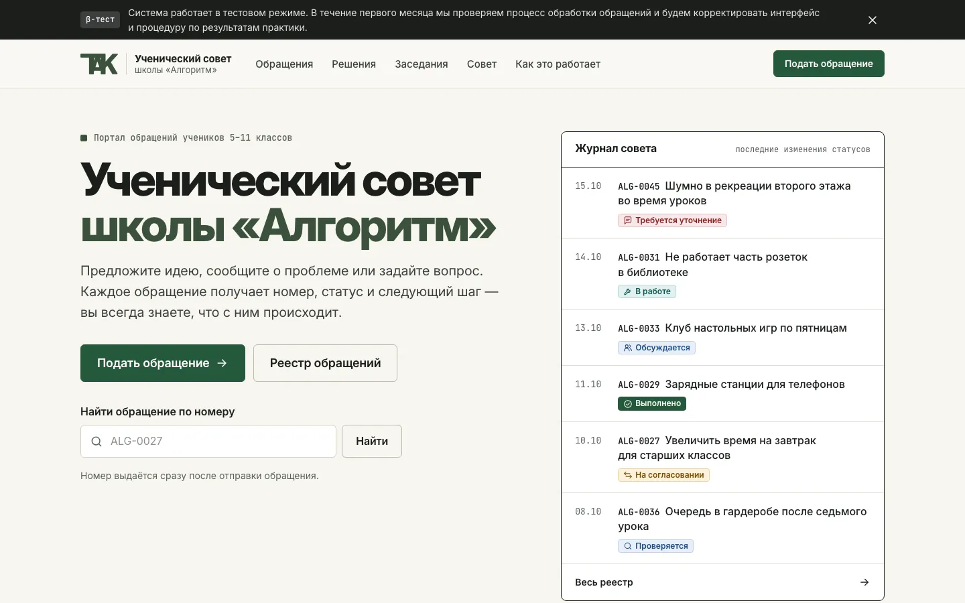Image resolution: width=965 pixels, height=603 pixels.
Task: Open Как это работает page
Action: tap(558, 64)
